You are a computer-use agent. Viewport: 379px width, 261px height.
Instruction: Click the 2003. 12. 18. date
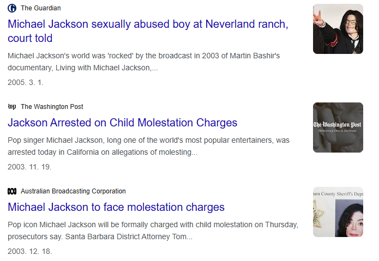coord(29,252)
